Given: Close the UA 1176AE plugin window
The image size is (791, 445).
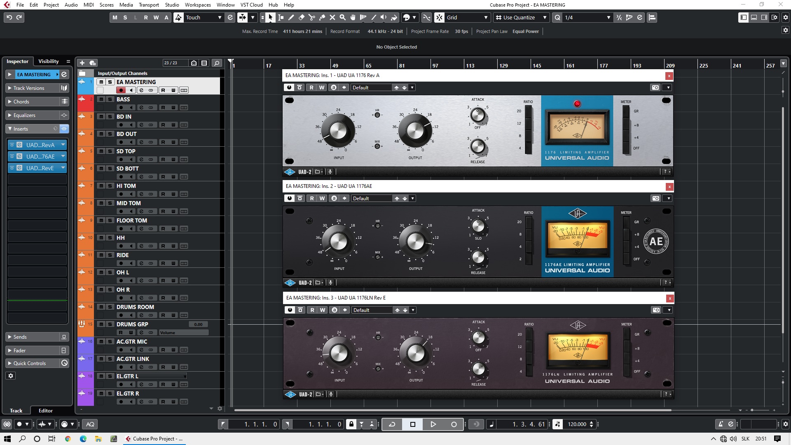Looking at the screenshot, I should (x=669, y=187).
